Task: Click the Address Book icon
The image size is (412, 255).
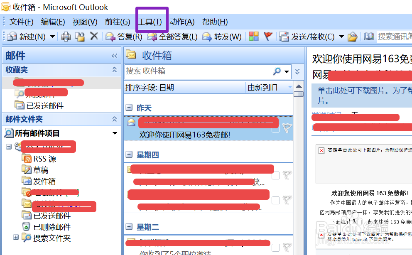Action: [x=369, y=37]
